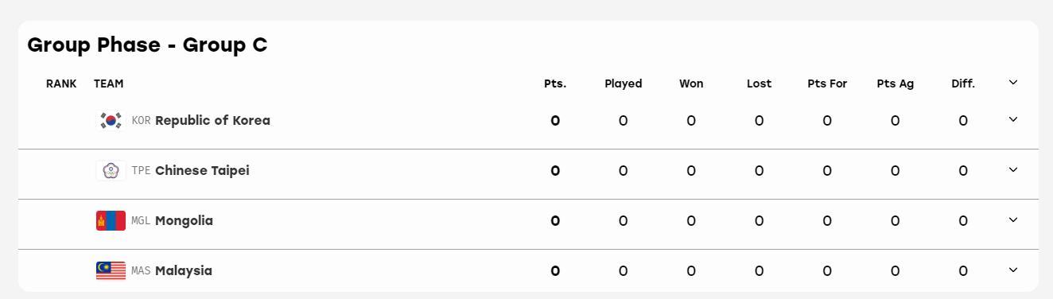Click the Pts. column header
This screenshot has width=1053, height=299.
click(555, 83)
